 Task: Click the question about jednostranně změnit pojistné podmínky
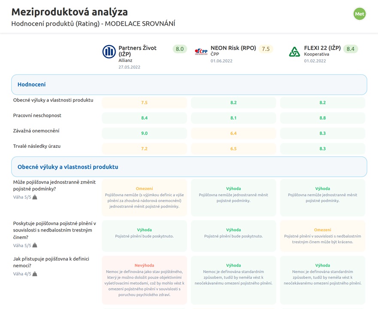click(x=54, y=185)
